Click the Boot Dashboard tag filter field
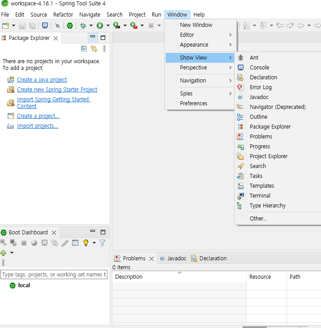321x328 pixels. coord(54,274)
